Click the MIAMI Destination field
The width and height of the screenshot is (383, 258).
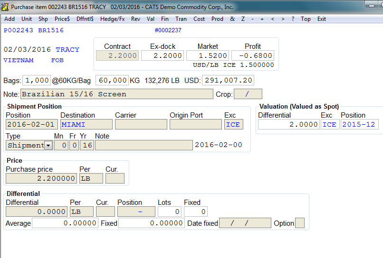[x=86, y=124]
